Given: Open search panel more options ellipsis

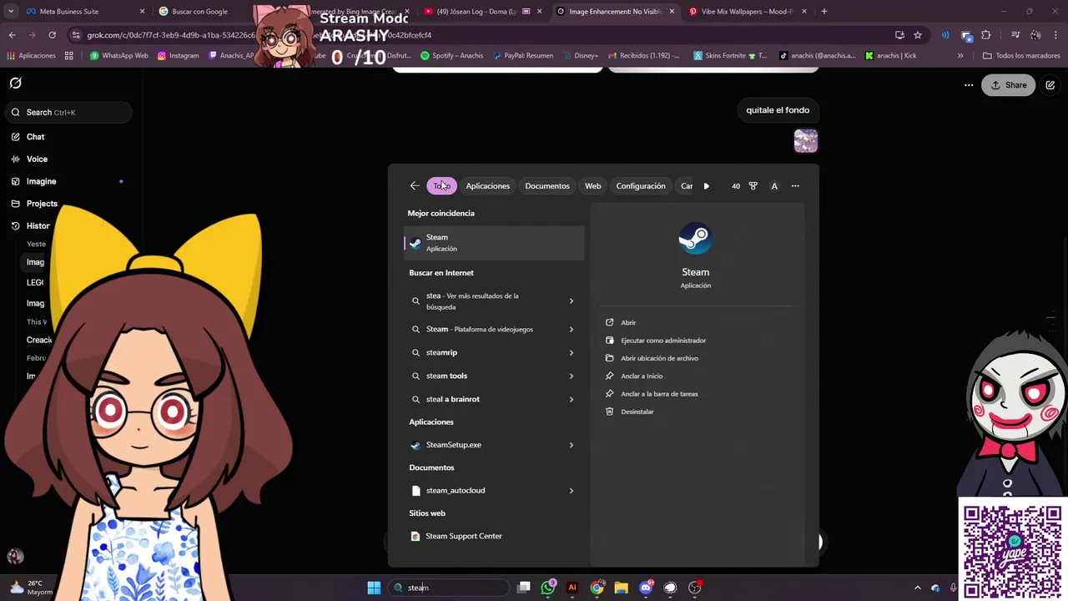Looking at the screenshot, I should click(x=795, y=186).
